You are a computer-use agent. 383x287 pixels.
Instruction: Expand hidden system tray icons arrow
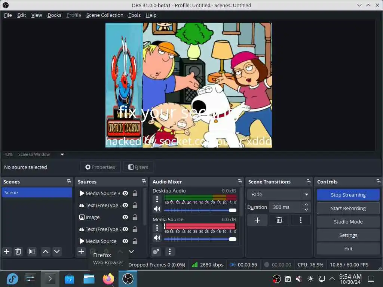[332, 279]
